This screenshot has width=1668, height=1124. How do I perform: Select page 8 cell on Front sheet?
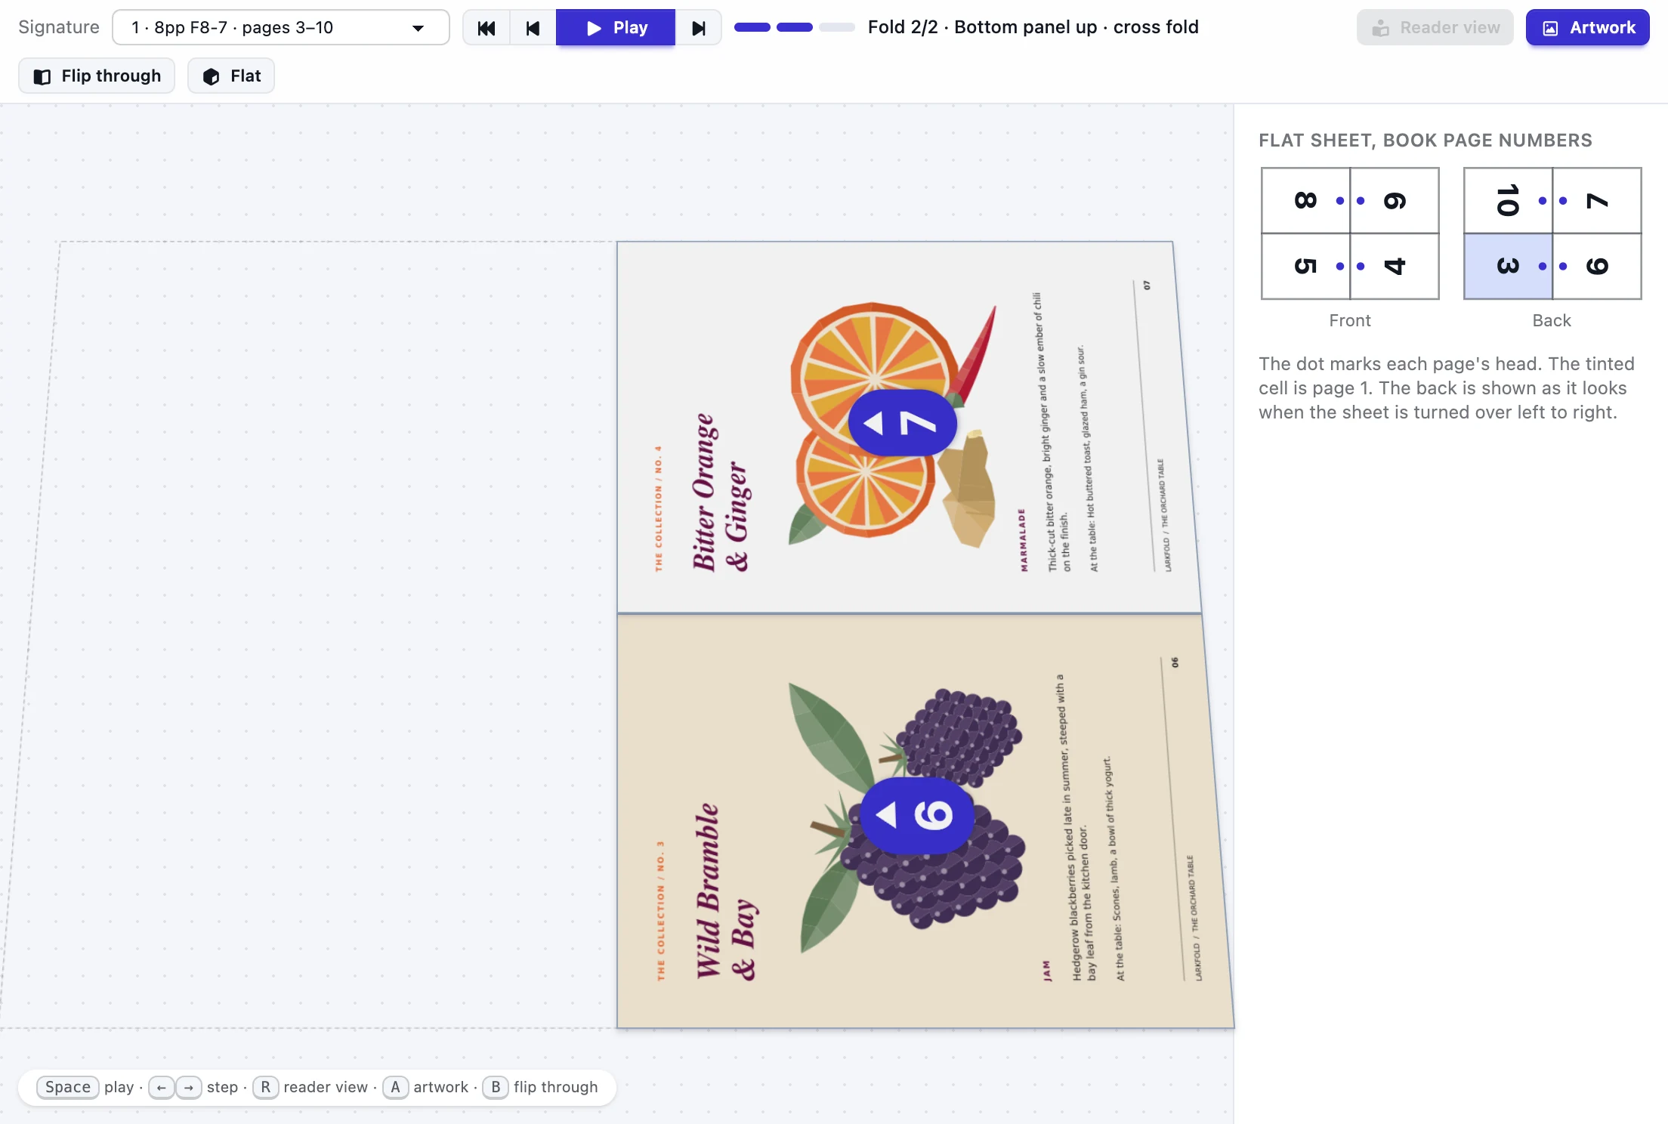point(1305,200)
